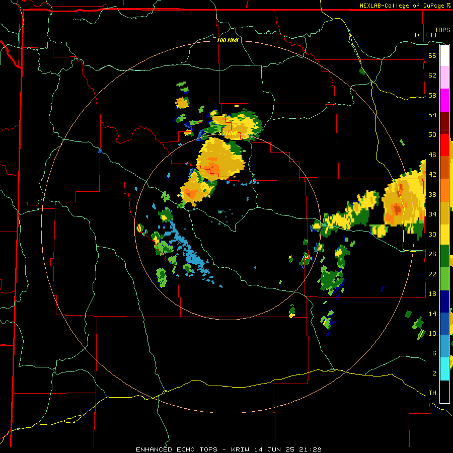Click the '30' legend value
This screenshot has width=453, height=453.
tap(432, 234)
